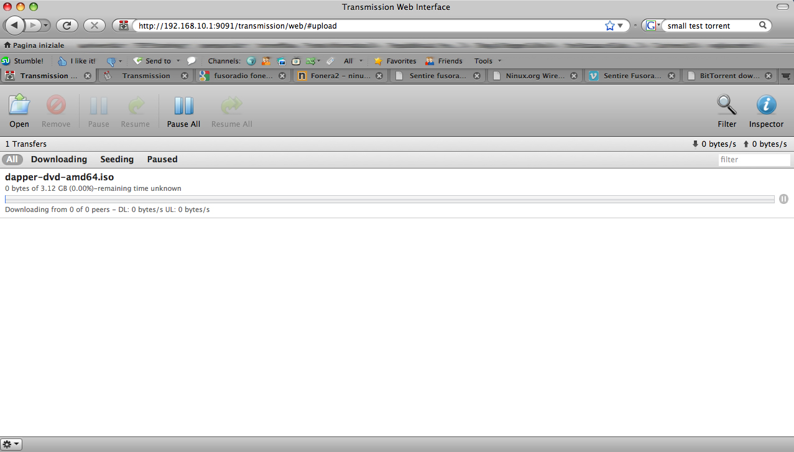This screenshot has height=452, width=794.
Task: Click the dapper-dvd-amd64.iso progress bar
Action: [x=389, y=199]
